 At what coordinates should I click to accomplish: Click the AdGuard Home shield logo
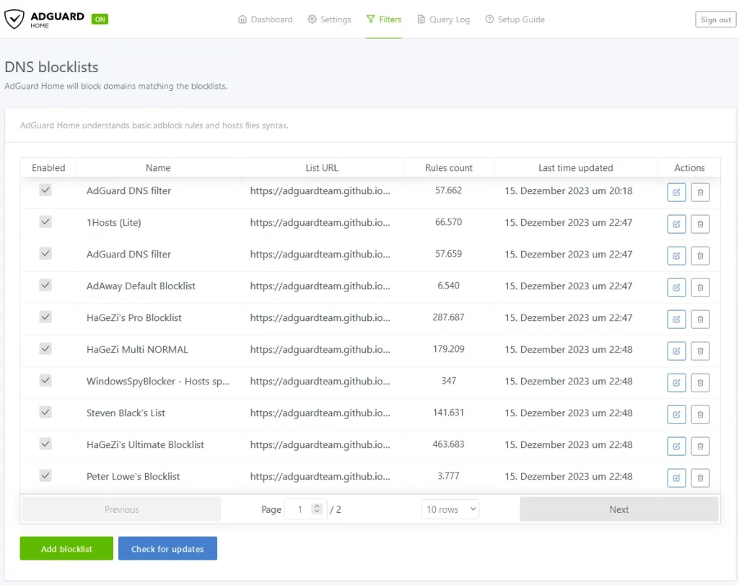14,19
